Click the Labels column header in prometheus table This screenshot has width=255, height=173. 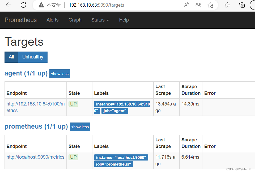[101, 146]
